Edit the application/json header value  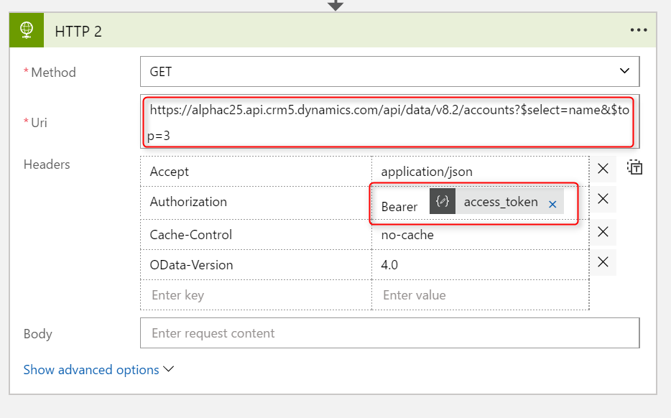coord(480,172)
